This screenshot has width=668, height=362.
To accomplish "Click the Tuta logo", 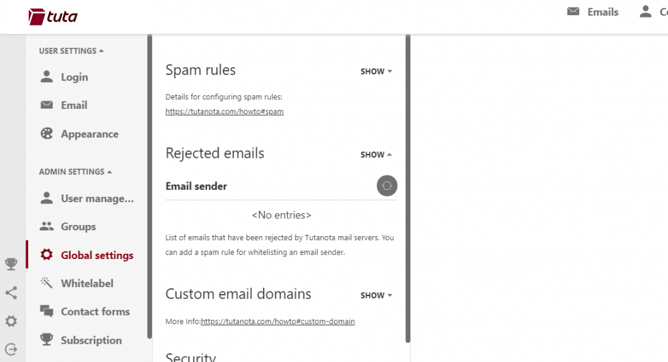I will 53,16.
